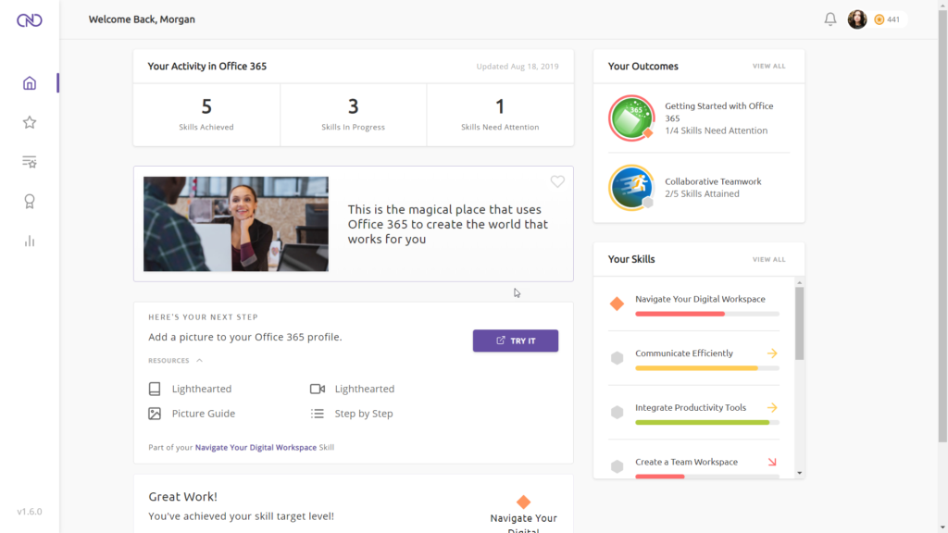Click the Collaborative Teamwork badge icon

tap(631, 187)
